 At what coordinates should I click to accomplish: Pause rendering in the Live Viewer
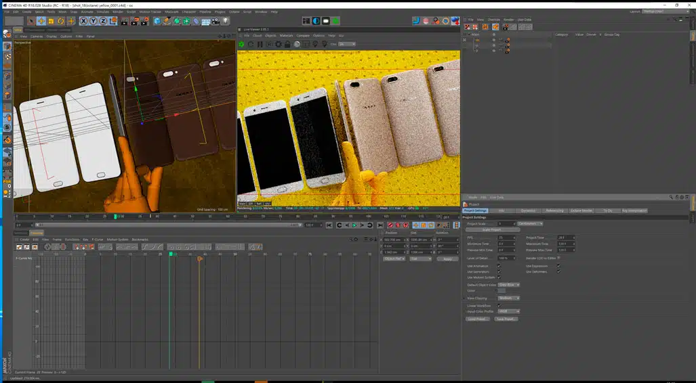coord(260,45)
